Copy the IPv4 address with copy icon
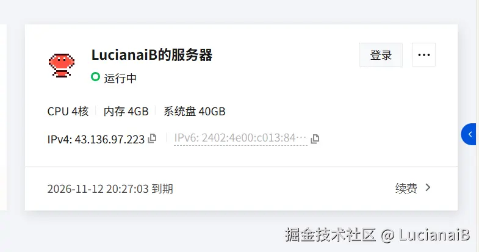Screen dimensions: 479x252 click(152, 139)
